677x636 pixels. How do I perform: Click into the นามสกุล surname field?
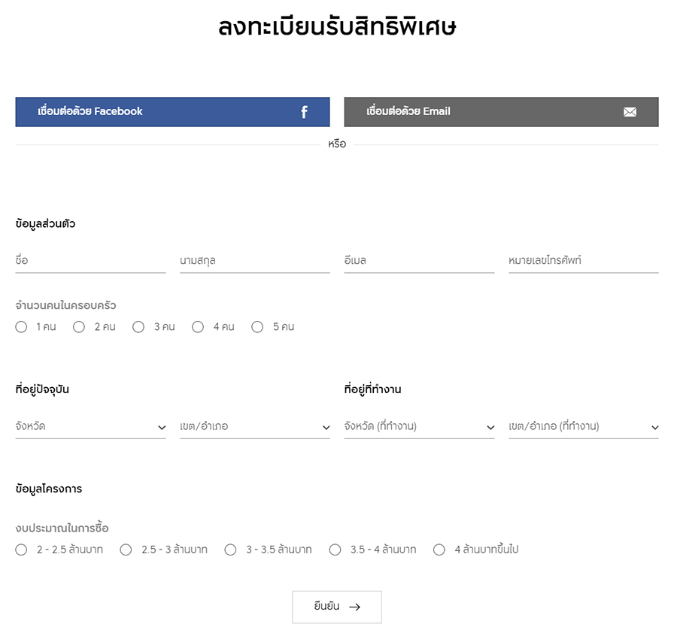point(255,261)
